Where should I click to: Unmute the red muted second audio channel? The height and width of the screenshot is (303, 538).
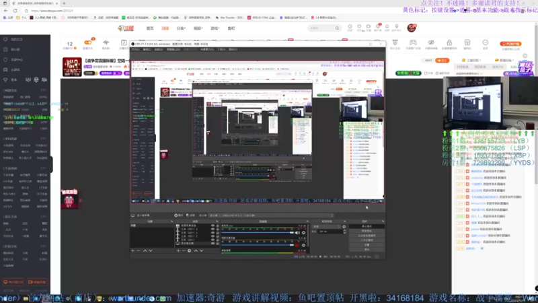[297, 245]
